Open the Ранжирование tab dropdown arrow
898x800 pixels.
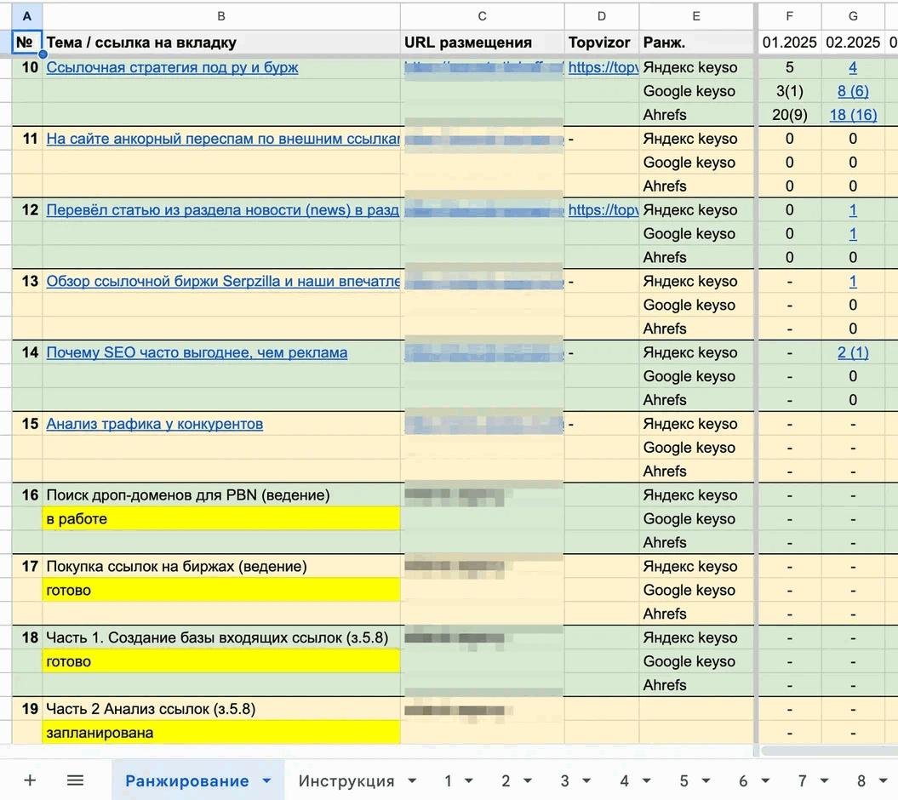tap(267, 781)
